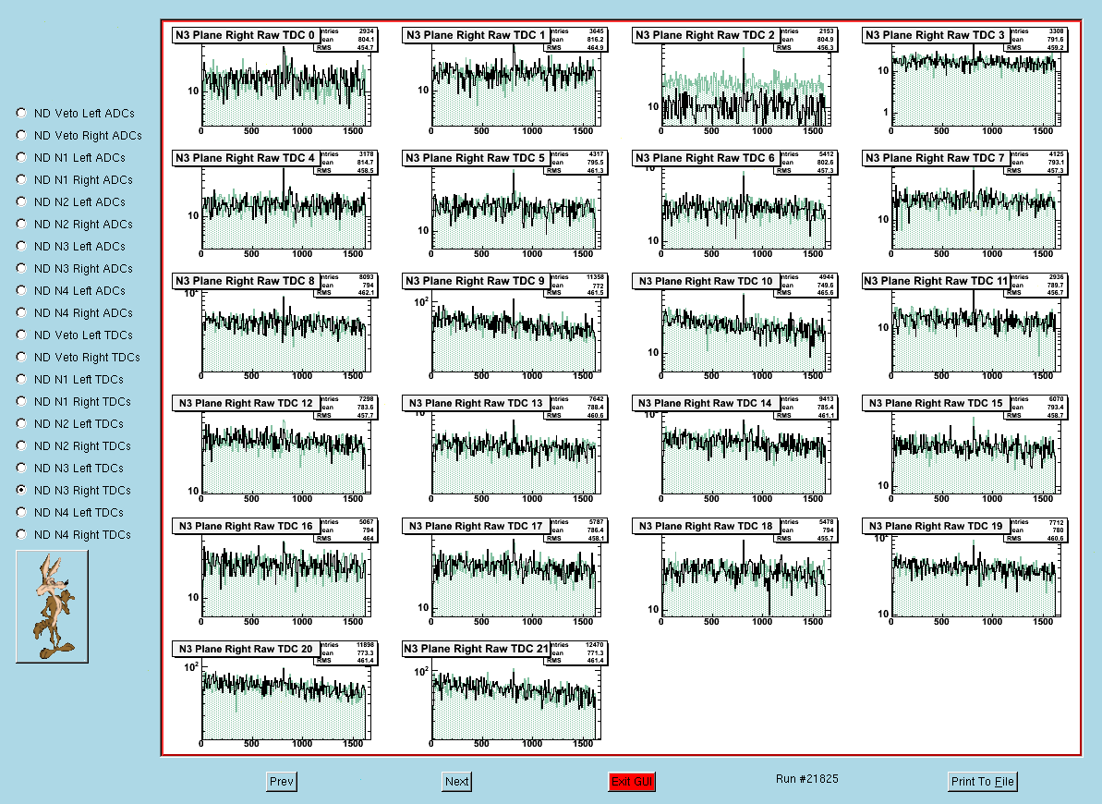Pick ND N2 Left TDCs

pos(21,422)
